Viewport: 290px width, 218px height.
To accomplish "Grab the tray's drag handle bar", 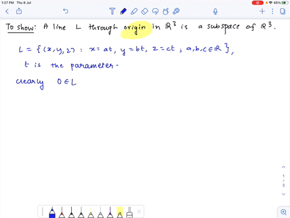I will coord(42,212).
